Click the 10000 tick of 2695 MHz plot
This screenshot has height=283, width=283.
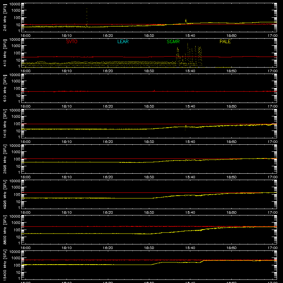(15, 146)
